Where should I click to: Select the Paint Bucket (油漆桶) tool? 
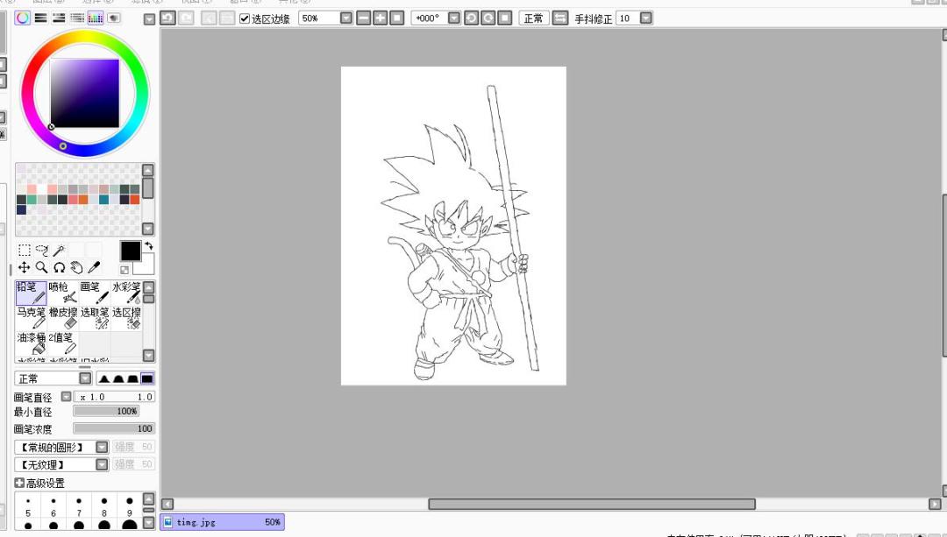[x=31, y=343]
